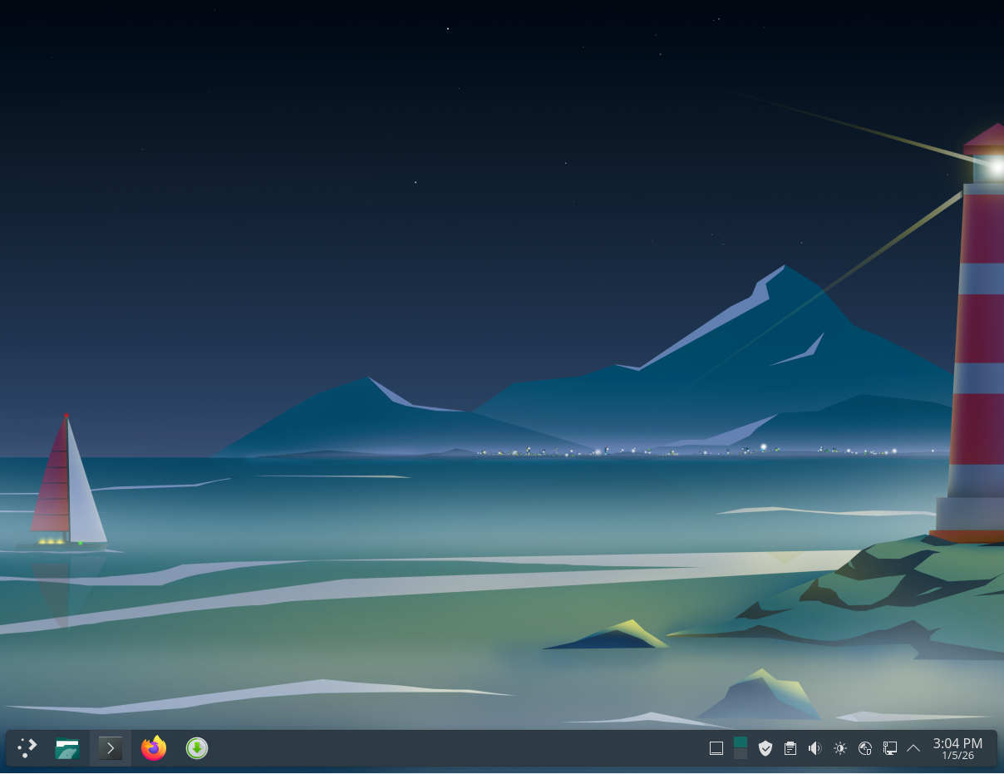Viewport: 1004px width, 774px height.
Task: Click the 3:04 PM clock
Action: [x=957, y=743]
